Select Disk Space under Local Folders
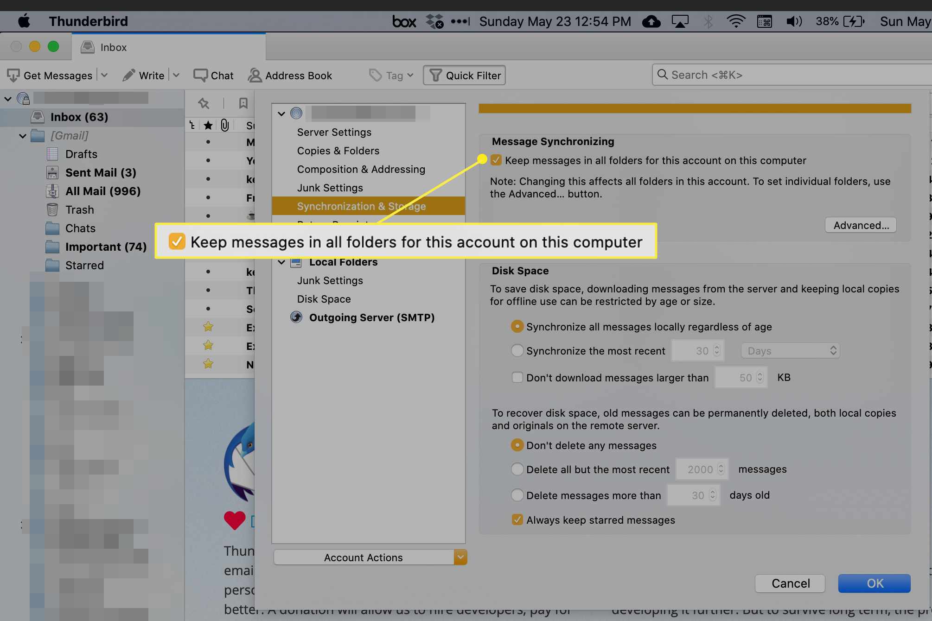 (x=324, y=299)
